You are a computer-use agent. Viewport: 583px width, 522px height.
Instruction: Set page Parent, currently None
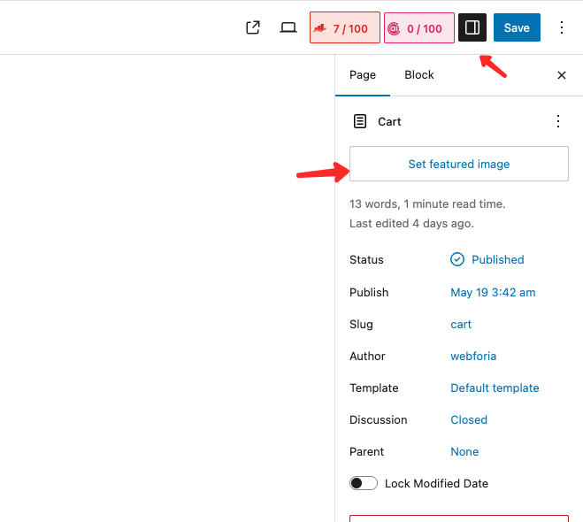tap(464, 452)
